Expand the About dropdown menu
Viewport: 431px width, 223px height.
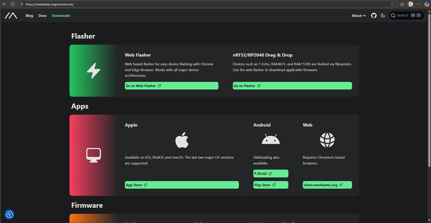(359, 16)
